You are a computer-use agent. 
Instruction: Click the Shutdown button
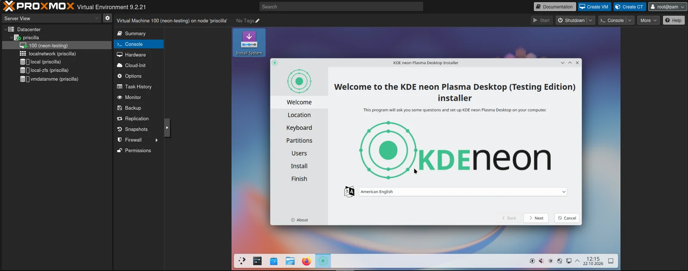point(571,20)
